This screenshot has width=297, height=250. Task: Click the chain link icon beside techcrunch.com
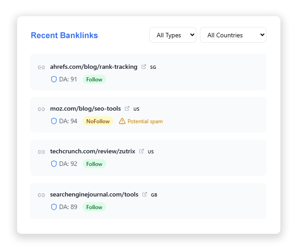[41, 152]
